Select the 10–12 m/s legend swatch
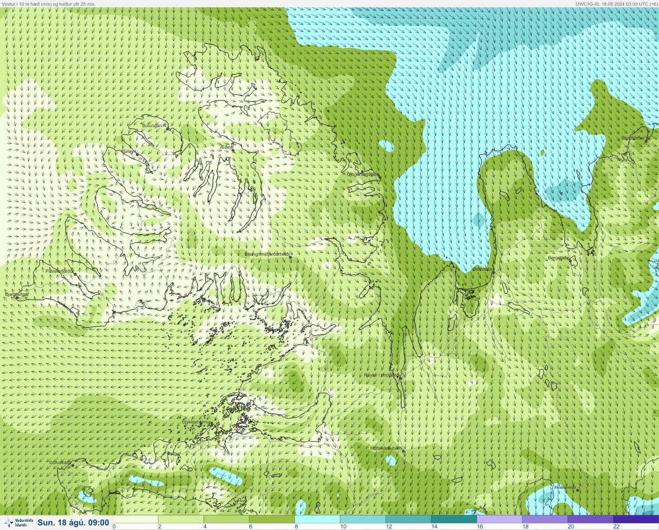659x530 pixels. [363, 519]
